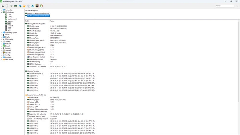
Task: Open the Report document icon in toolbar
Action: 7,6
